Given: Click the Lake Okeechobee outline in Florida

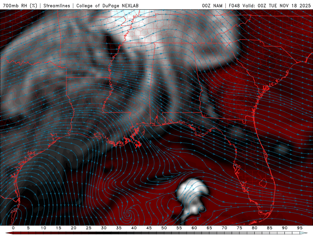Looking at the screenshot, I should [263, 182].
